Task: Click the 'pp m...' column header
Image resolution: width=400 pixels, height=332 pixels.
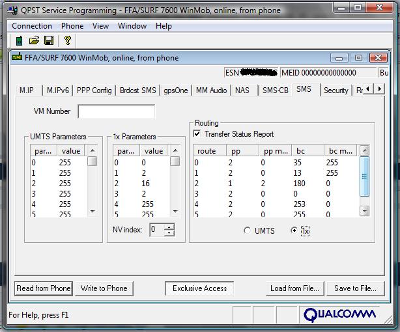Action: pyautogui.click(x=276, y=150)
